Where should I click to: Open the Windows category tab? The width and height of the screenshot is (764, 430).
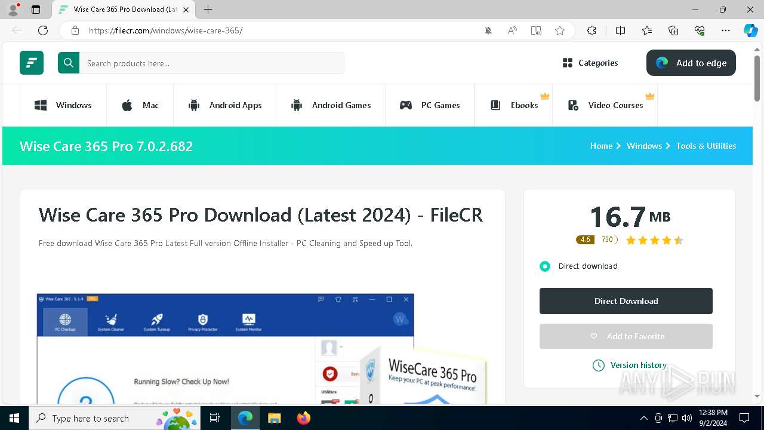(x=63, y=105)
